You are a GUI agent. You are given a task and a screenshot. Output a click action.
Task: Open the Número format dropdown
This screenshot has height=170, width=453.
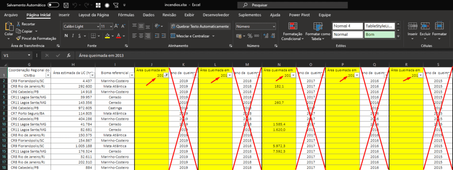pyautogui.click(x=274, y=26)
